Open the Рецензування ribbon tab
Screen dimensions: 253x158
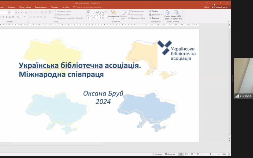point(41,7)
